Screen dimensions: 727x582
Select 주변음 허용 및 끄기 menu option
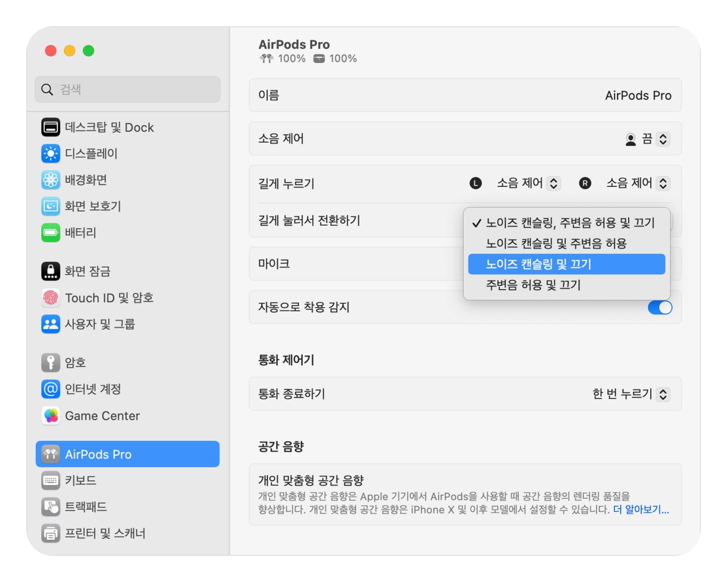click(533, 285)
